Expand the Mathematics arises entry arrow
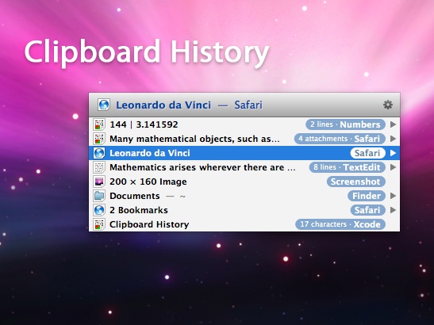Screen dimensions: 434x325 tap(393, 167)
